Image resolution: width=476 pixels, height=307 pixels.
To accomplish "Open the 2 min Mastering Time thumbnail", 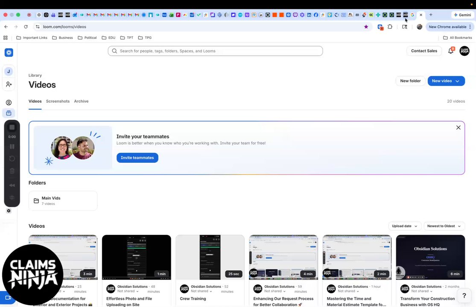I will coord(357,257).
